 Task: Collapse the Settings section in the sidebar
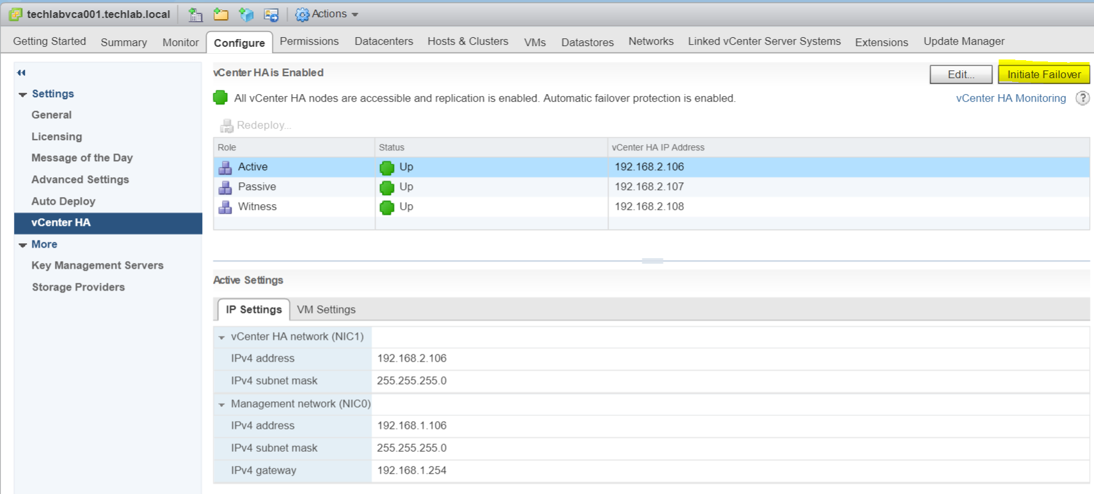[23, 95]
